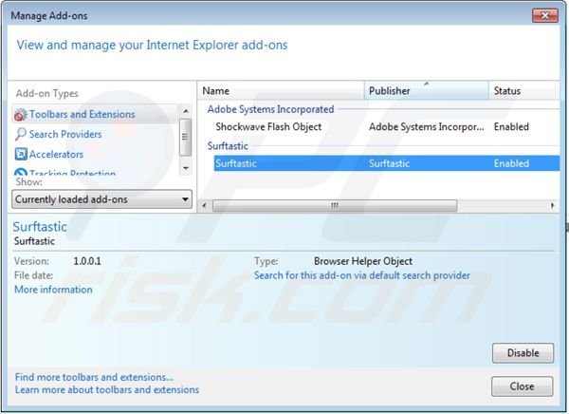
Task: Click the Accelerators icon
Action: point(21,154)
